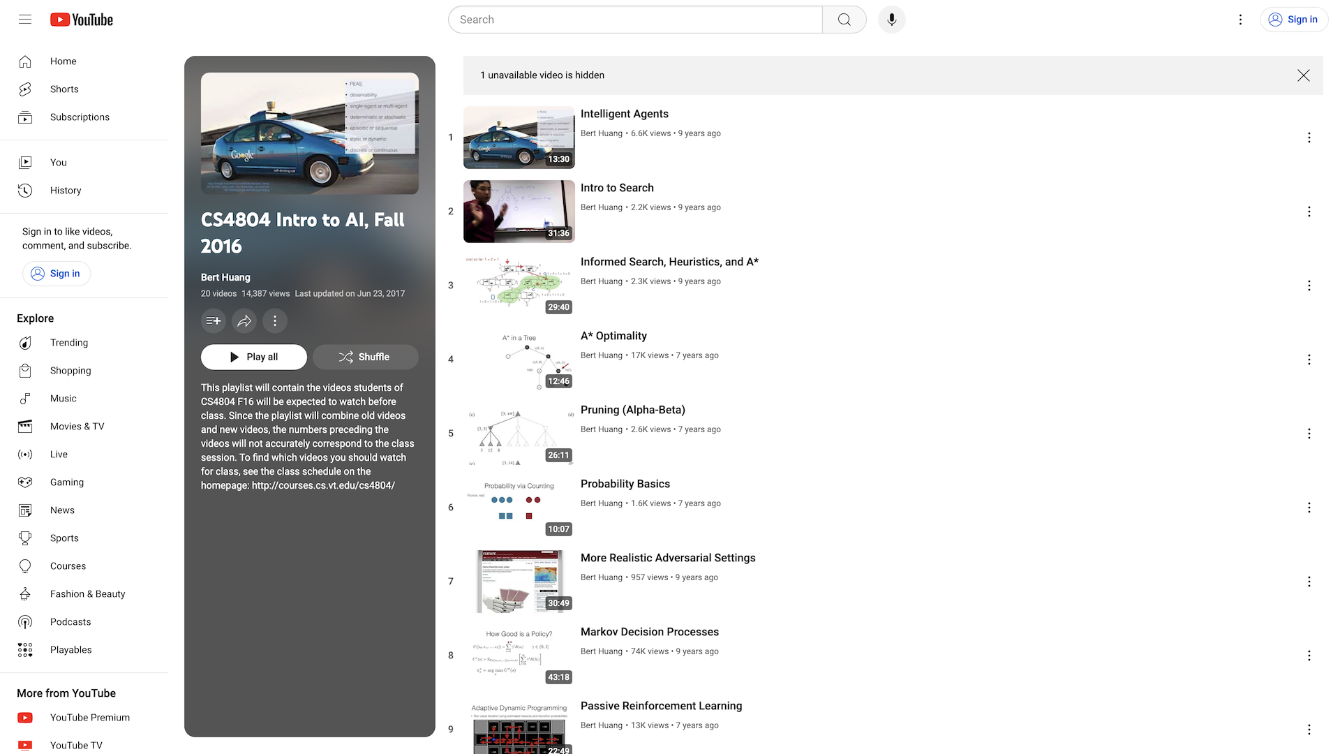1340x754 pixels.
Task: Click Play all button
Action: pyautogui.click(x=254, y=357)
